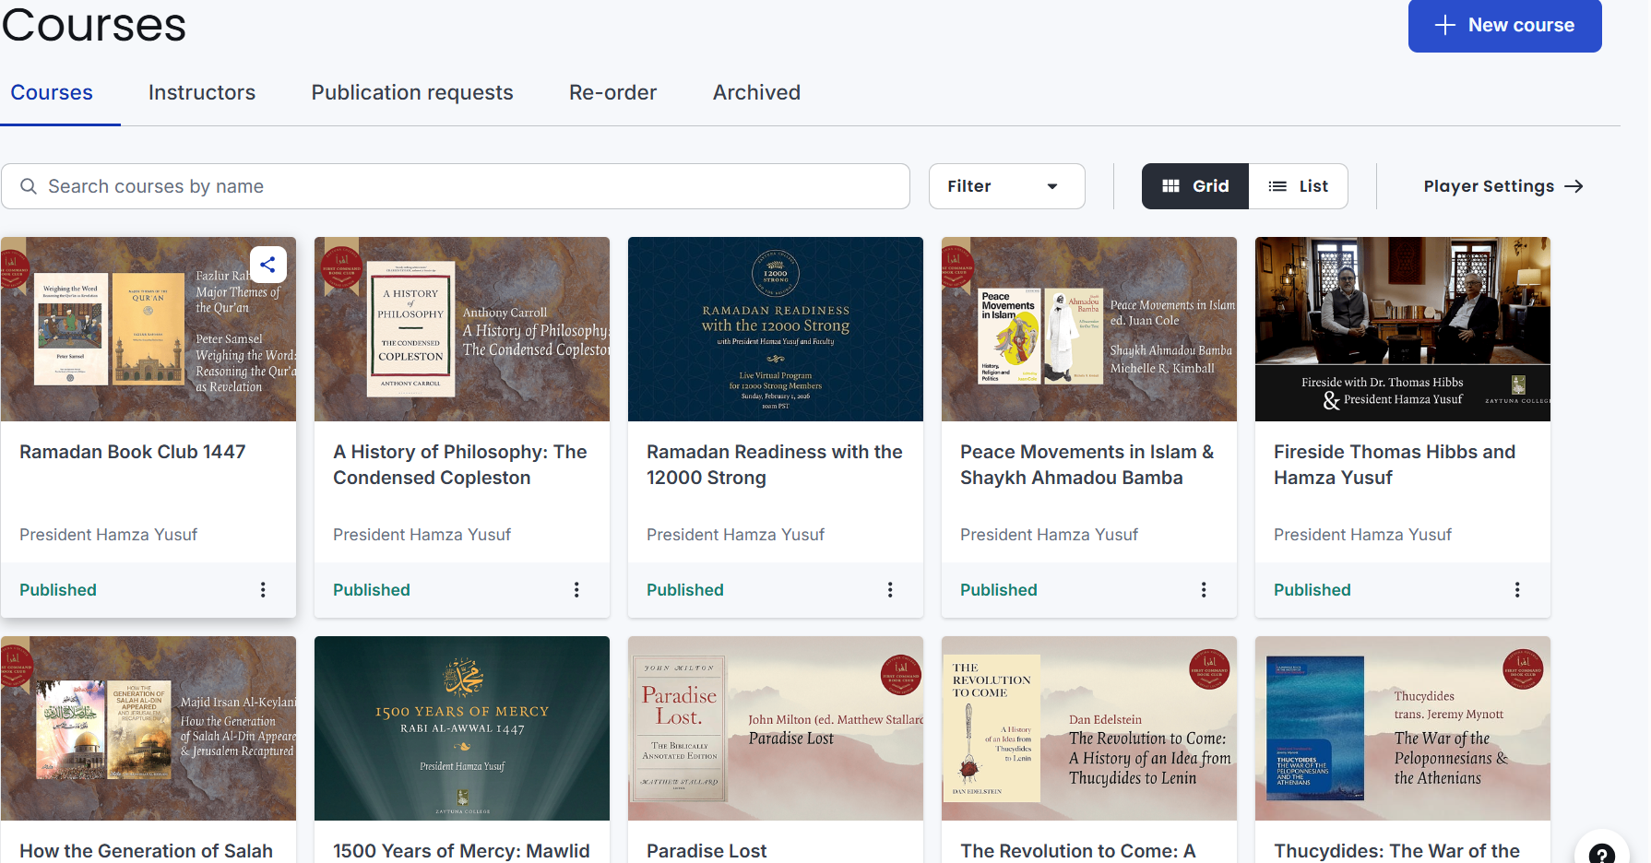The image size is (1651, 863).
Task: Open options menu for Peace Movements in Islam
Action: 1204,590
